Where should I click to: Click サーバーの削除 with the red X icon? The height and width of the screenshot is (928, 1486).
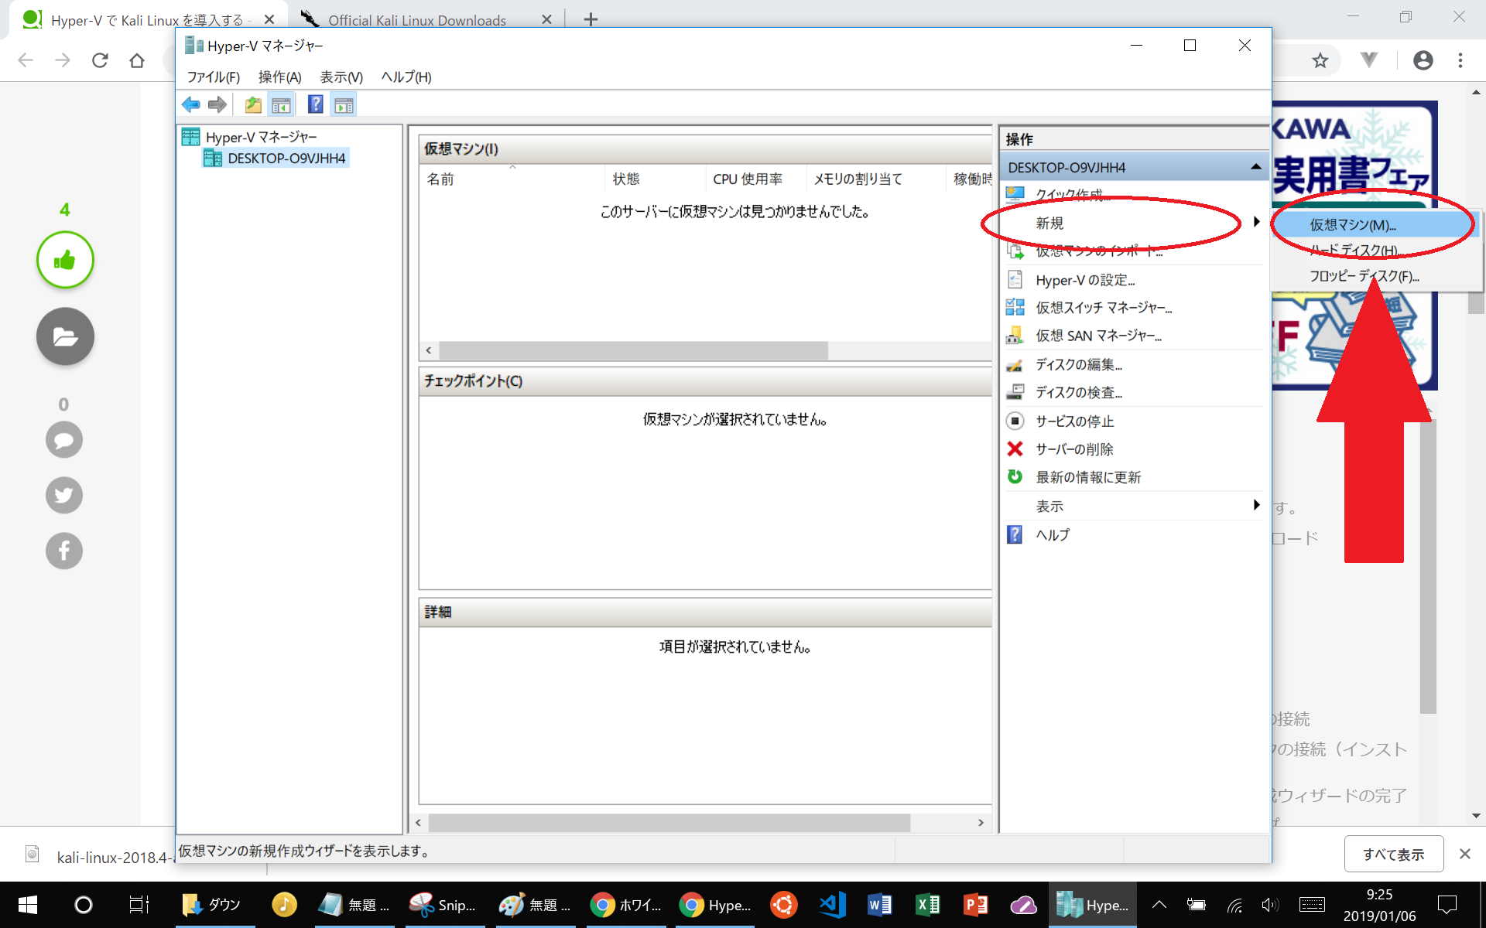(x=1073, y=449)
